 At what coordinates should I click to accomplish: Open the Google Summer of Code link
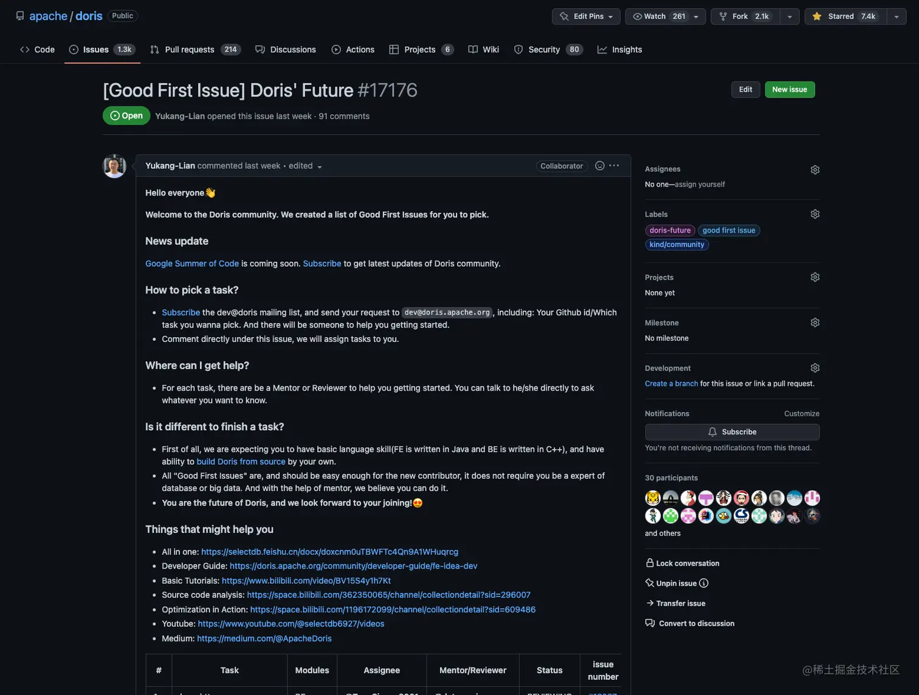[x=192, y=264]
